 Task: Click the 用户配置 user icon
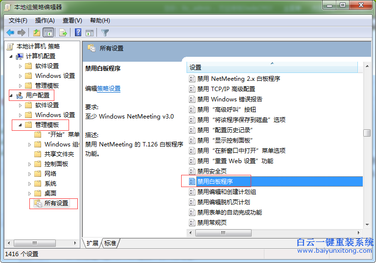[20, 96]
